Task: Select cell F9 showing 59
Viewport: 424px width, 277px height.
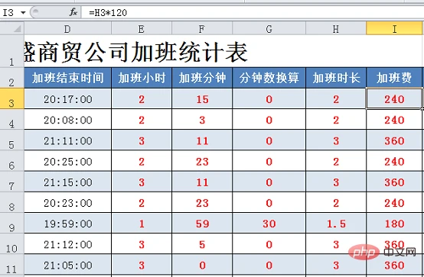Action: 202,224
